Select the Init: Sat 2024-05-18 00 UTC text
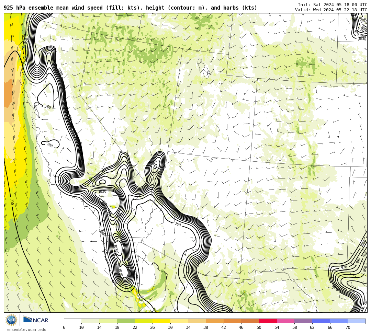This screenshot has width=371, height=334. click(x=333, y=5)
